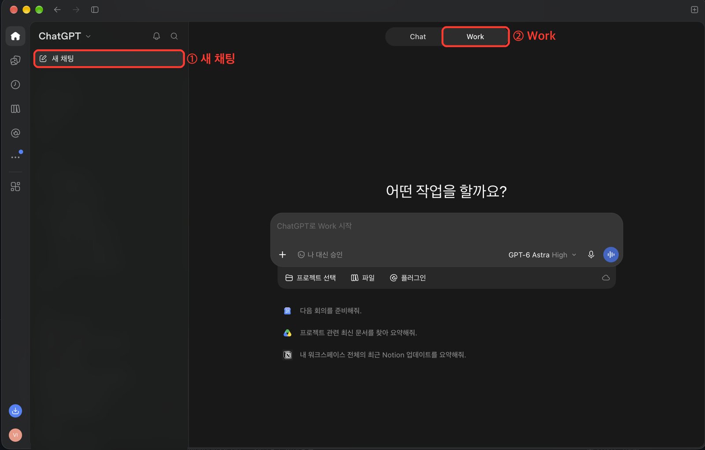
Task: Switch to the Chat tab
Action: click(x=418, y=37)
